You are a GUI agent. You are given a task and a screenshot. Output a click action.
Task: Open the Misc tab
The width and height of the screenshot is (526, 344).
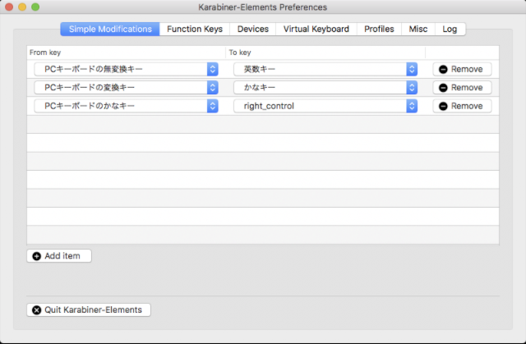(x=418, y=29)
